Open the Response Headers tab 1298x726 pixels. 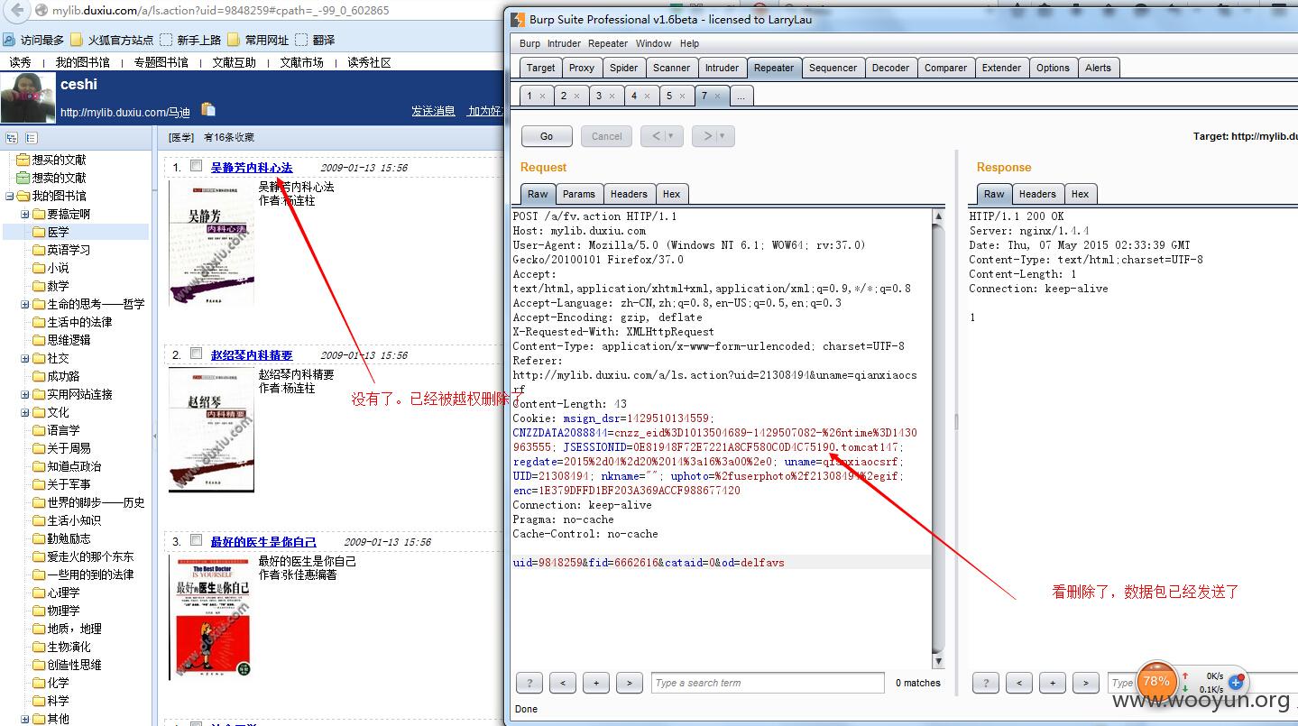point(1037,194)
